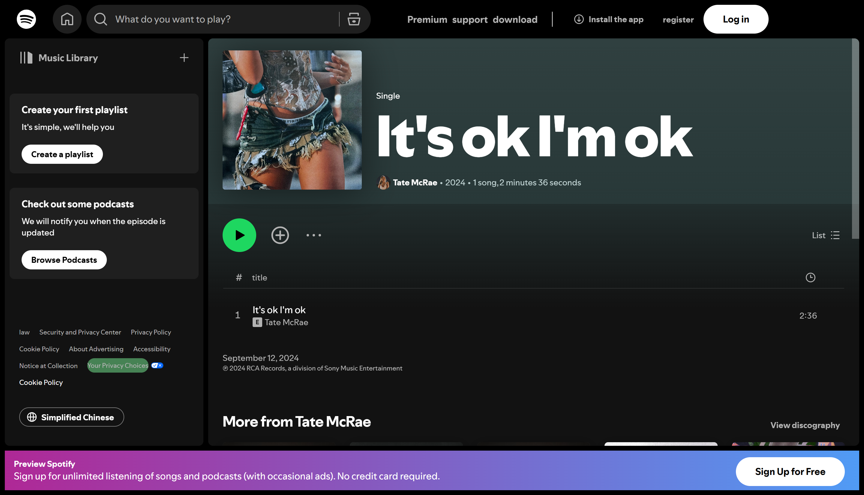Image resolution: width=864 pixels, height=495 pixels.
Task: Go to Home via house icon
Action: pyautogui.click(x=67, y=19)
